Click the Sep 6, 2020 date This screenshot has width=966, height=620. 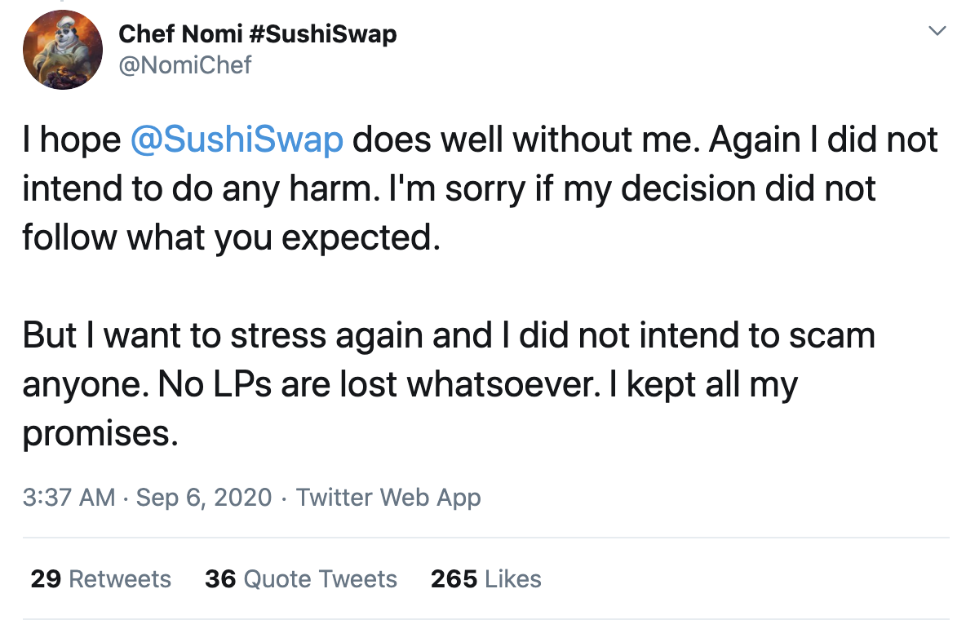[204, 498]
